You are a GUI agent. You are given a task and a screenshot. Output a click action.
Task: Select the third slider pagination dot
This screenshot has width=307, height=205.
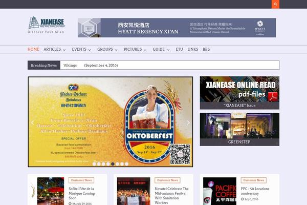coord(103,164)
